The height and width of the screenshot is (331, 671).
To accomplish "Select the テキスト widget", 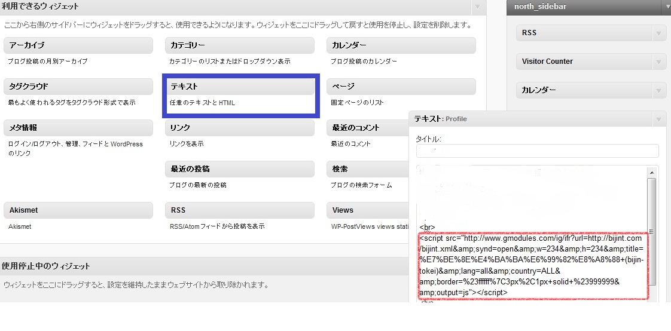I will click(240, 87).
